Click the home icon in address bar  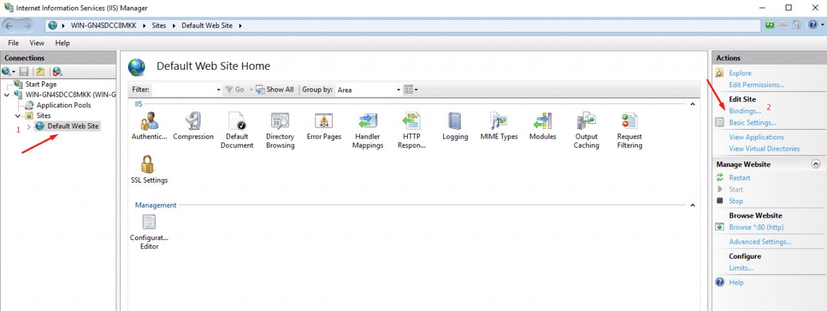796,25
